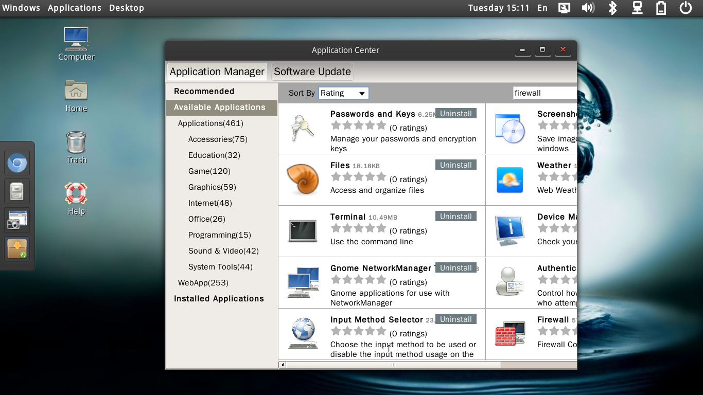703x395 pixels.
Task: Select the Terminal app icon
Action: (303, 231)
